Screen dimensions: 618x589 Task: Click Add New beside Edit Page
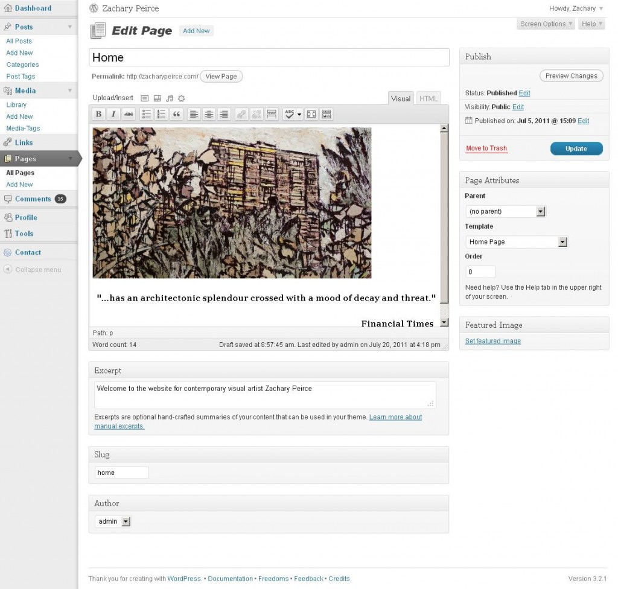196,31
